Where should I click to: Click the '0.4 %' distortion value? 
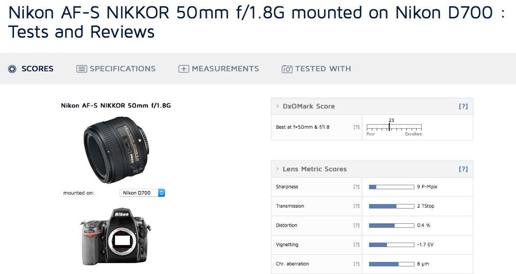pos(423,226)
